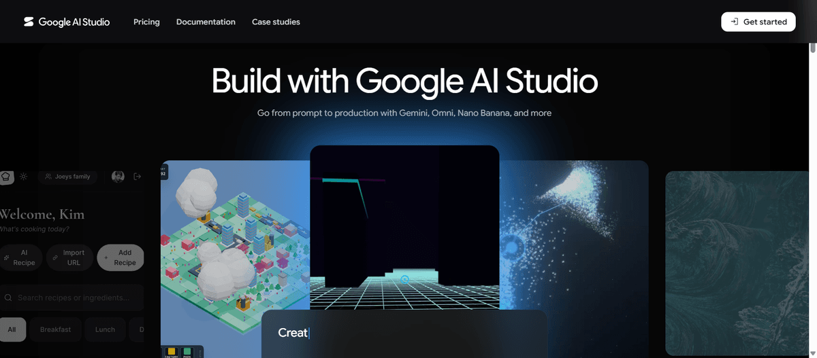The image size is (817, 358).
Task: Toggle the sun light-mode icon
Action: 24,177
